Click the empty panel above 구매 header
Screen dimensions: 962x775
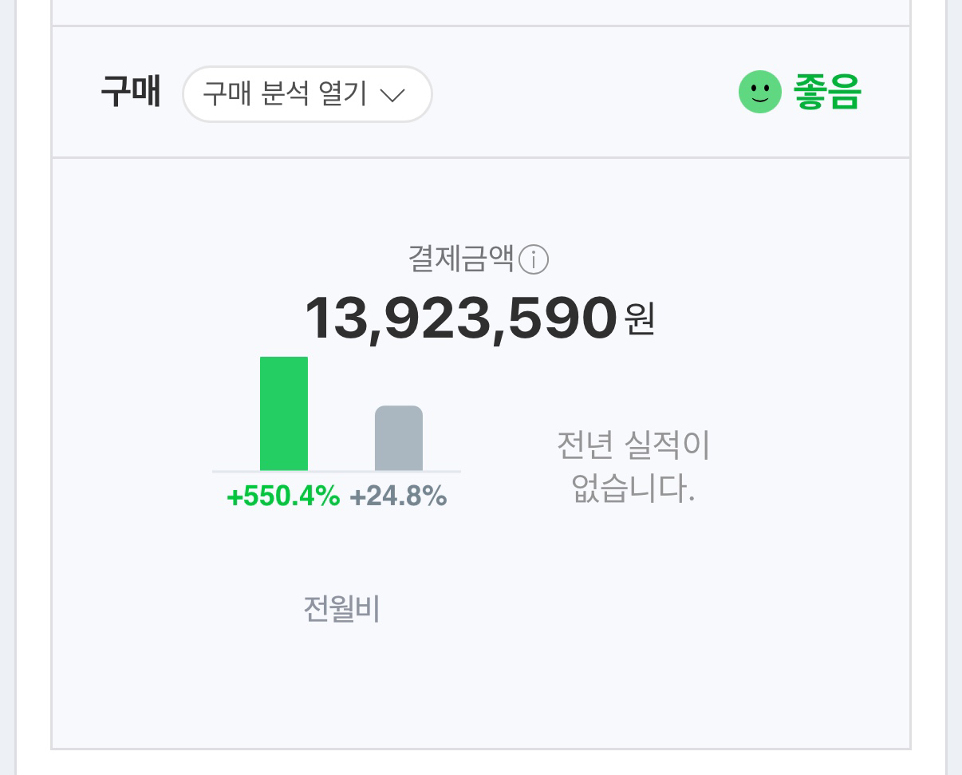(x=480, y=12)
